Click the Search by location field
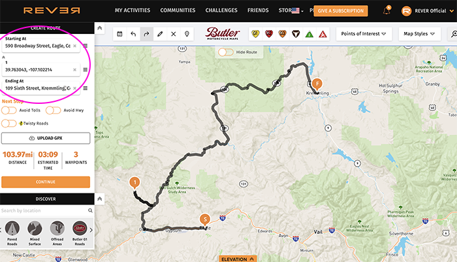This screenshot has width=457, height=262. [44, 210]
